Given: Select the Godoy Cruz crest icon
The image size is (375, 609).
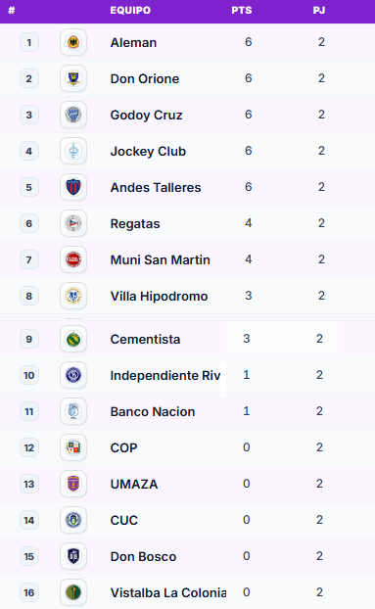Looking at the screenshot, I should (73, 115).
